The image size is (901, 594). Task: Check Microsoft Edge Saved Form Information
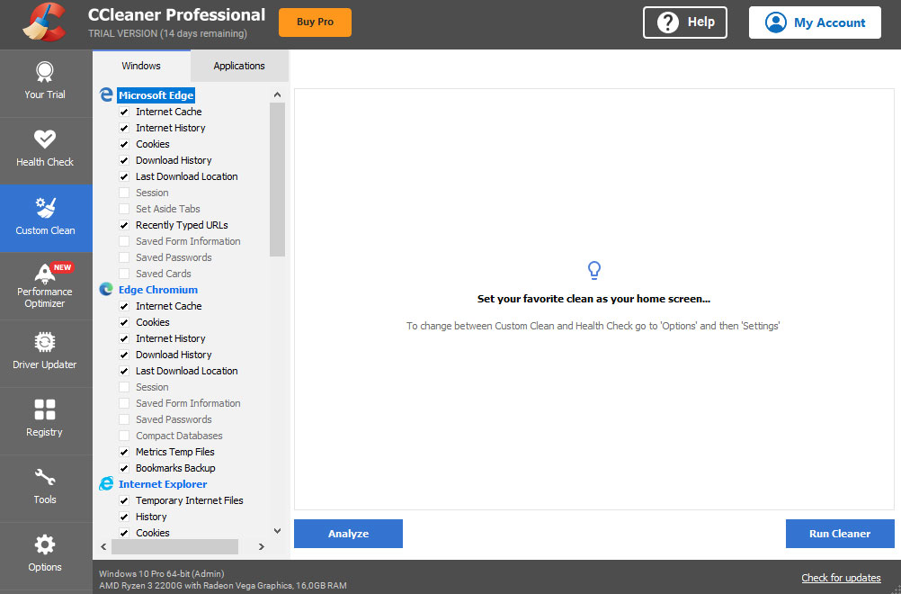pos(124,241)
